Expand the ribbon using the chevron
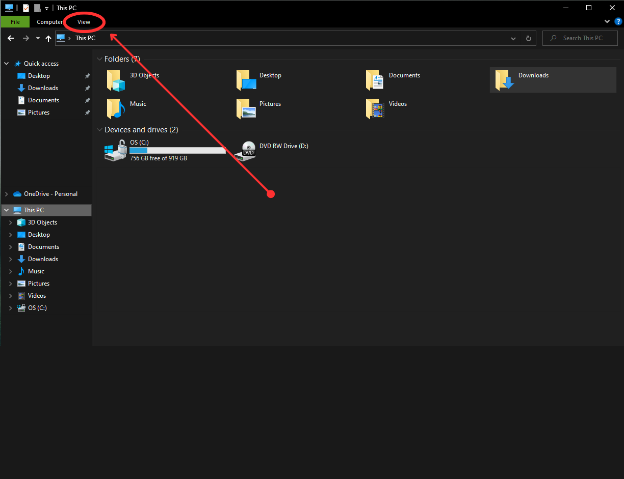The image size is (624, 479). pyautogui.click(x=607, y=21)
